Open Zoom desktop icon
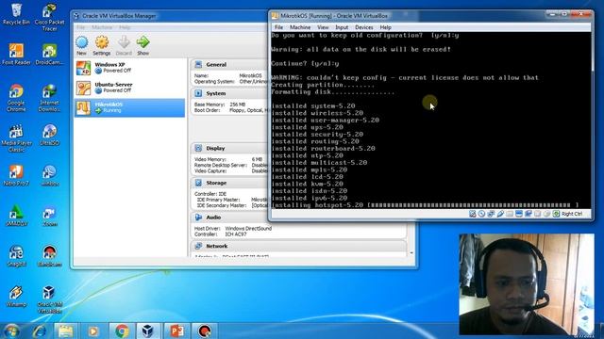 (x=49, y=217)
